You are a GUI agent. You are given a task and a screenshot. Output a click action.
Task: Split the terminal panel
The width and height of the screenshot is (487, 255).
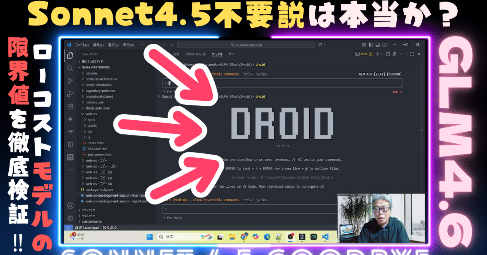tap(388, 54)
